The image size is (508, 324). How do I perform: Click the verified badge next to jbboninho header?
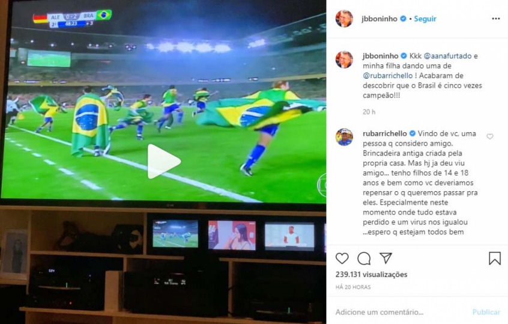(x=403, y=19)
